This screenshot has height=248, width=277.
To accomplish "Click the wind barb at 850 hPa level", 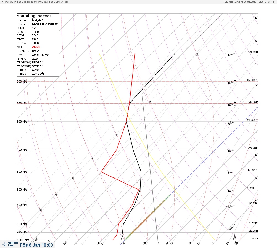I will tap(232, 227).
